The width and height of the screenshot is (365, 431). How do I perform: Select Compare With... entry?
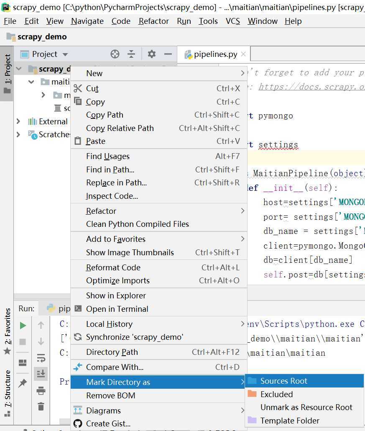click(159, 367)
